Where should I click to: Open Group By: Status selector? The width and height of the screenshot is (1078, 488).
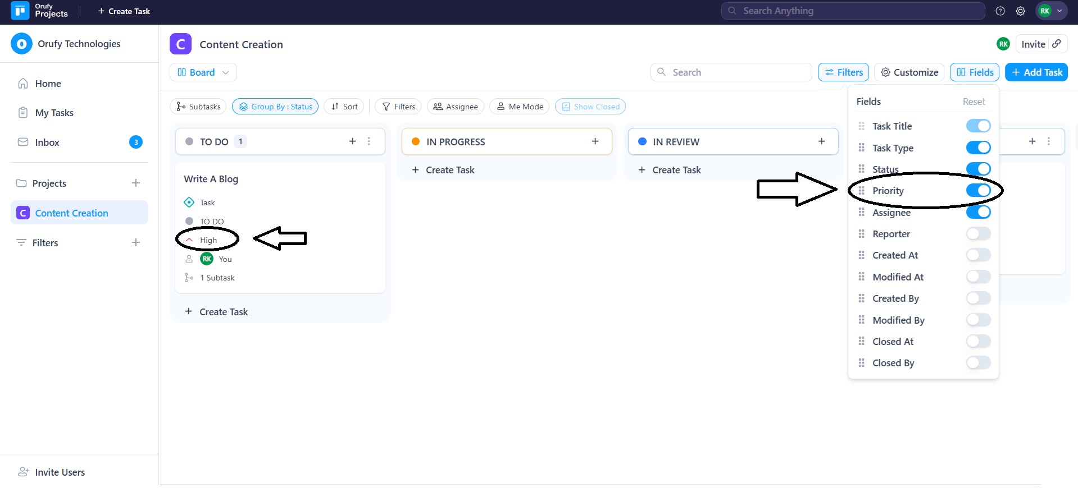tap(275, 107)
